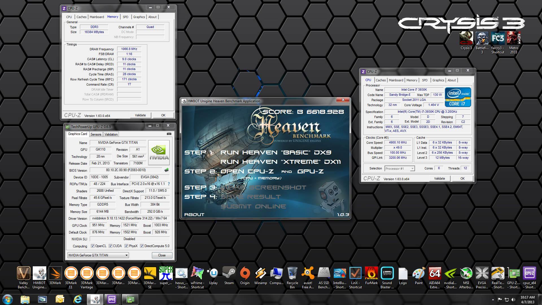Screen dimensions: 542x305
Task: Click the Intel Core i7 logo in CPU-Z
Action: coord(458,97)
